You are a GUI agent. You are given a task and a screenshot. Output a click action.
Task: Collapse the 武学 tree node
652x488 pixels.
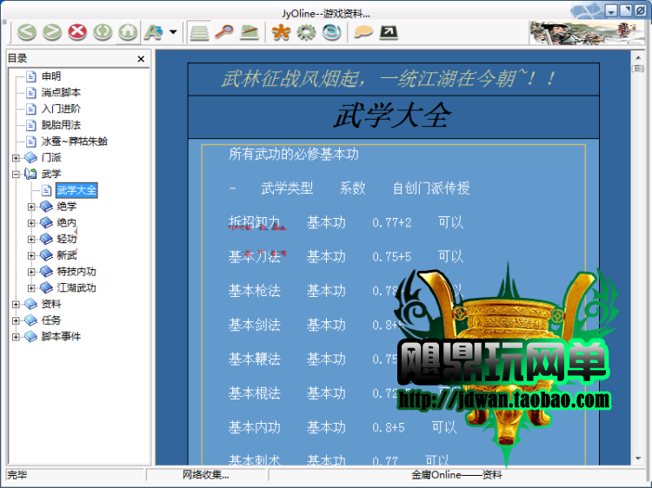point(16,174)
